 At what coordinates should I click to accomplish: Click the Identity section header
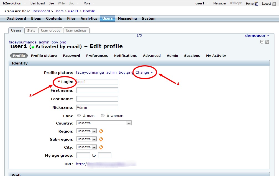[139, 63]
